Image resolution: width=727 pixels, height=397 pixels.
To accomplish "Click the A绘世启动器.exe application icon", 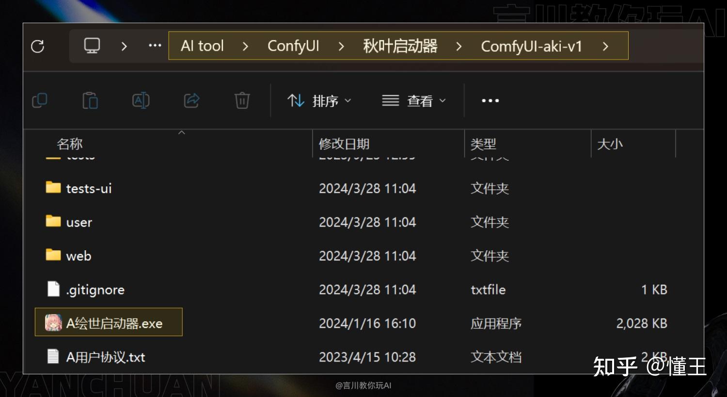I will (x=53, y=322).
